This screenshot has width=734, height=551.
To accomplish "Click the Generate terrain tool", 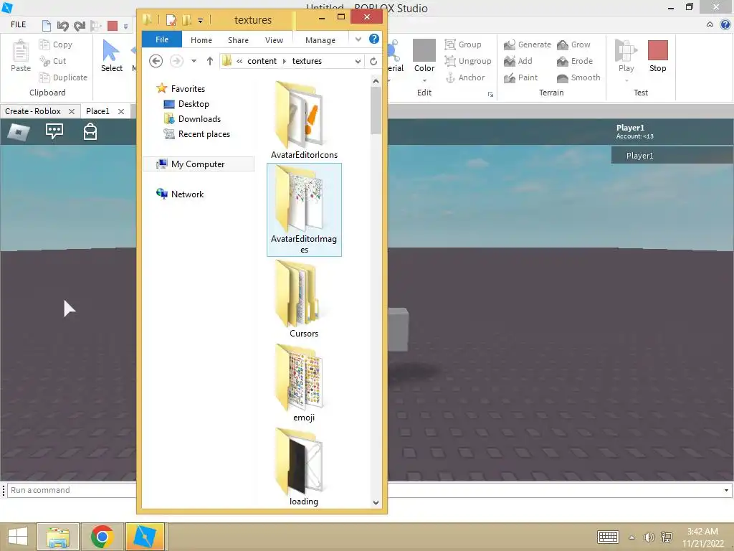I will coord(528,44).
